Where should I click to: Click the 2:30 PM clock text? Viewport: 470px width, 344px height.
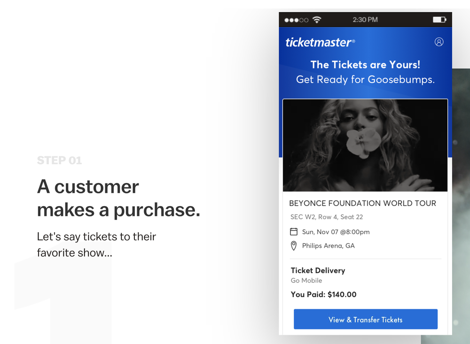(x=365, y=20)
